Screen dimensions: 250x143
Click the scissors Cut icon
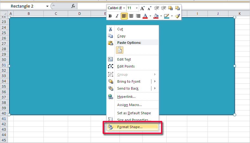click(x=111, y=29)
